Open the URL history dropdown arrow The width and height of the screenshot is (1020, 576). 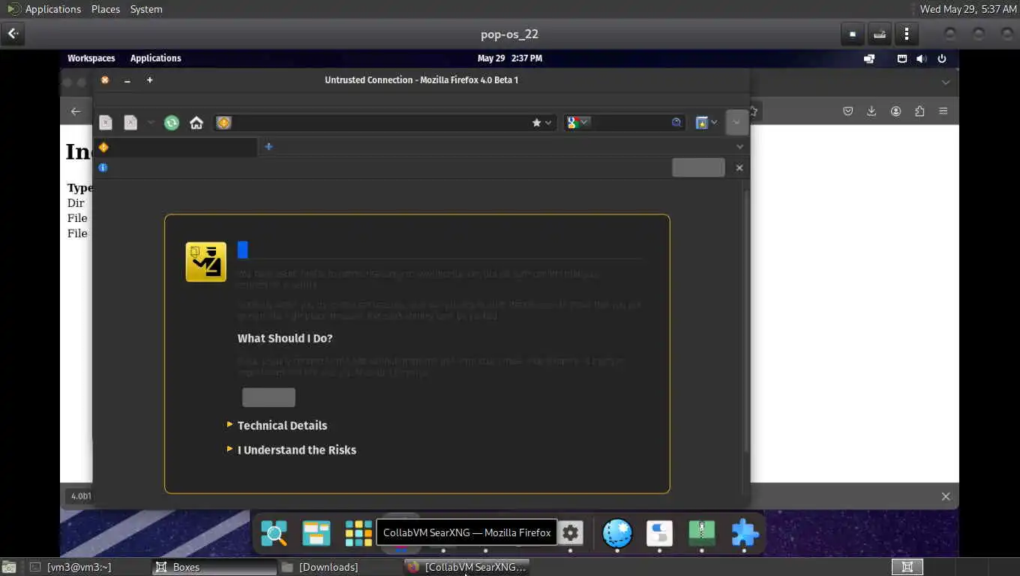(x=549, y=122)
